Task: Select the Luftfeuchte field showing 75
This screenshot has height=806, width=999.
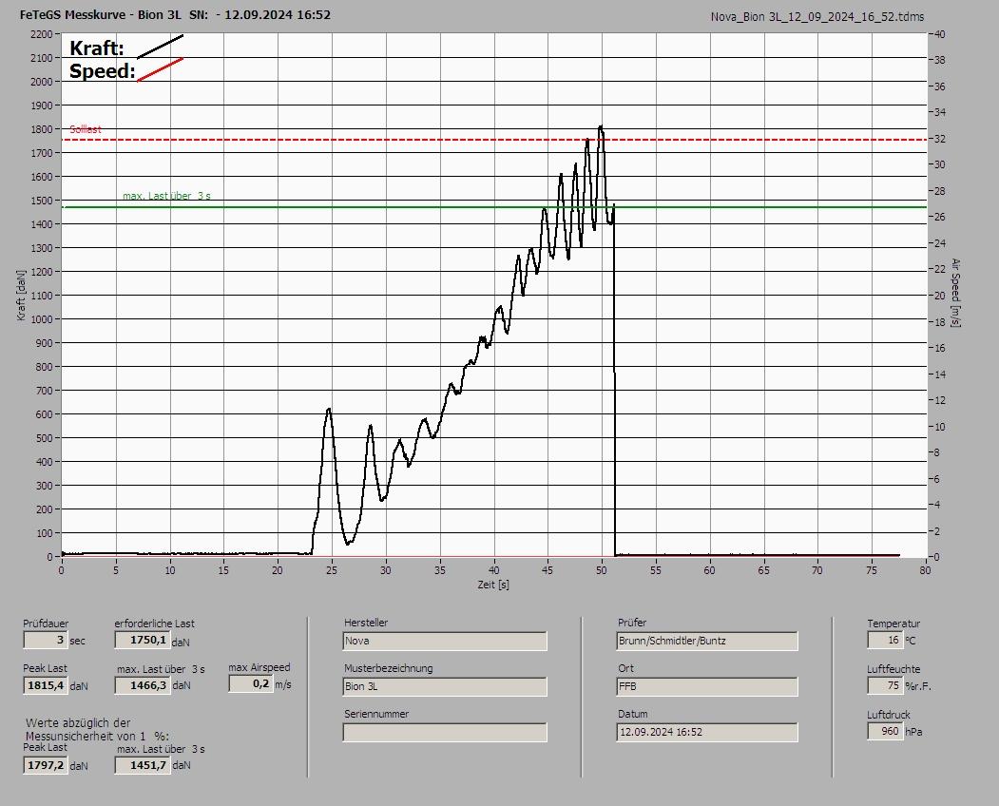Action: (x=885, y=685)
